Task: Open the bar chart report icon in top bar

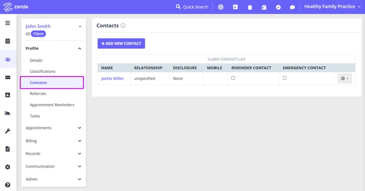Action: click(236, 7)
